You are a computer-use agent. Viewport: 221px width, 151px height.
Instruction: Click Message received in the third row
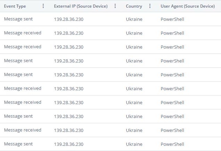click(23, 47)
